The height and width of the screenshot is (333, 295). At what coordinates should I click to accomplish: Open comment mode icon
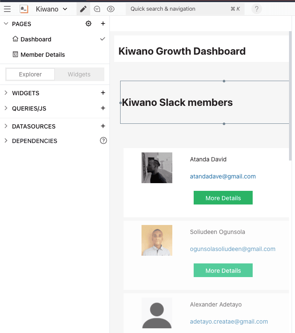pos(97,9)
